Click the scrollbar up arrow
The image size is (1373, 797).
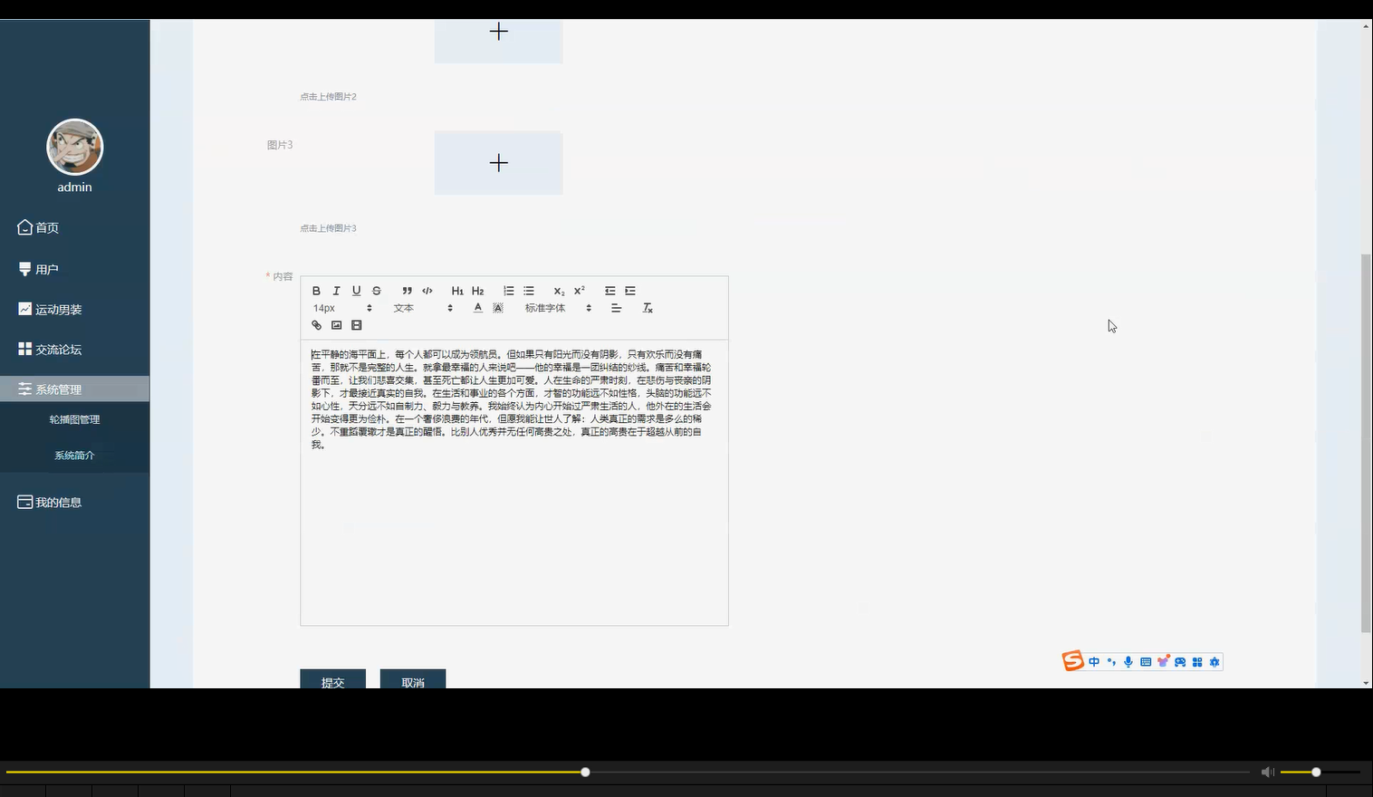tap(1366, 25)
